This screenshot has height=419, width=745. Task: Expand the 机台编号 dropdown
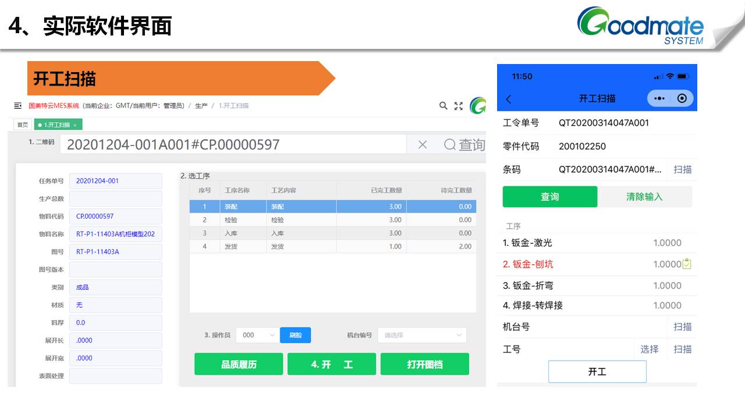coord(421,335)
